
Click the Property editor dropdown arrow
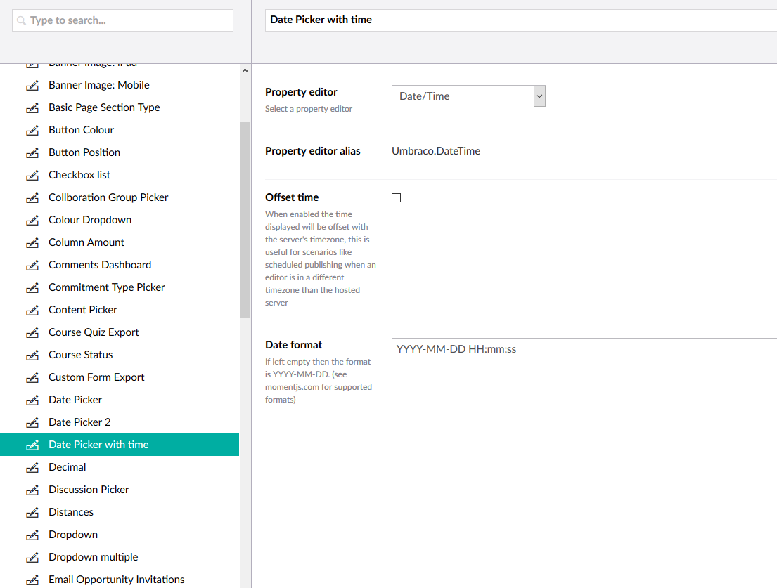539,96
